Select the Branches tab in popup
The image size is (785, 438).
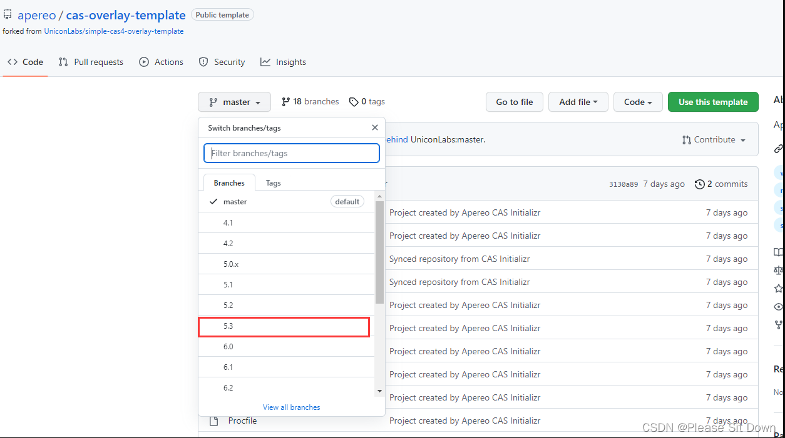click(x=229, y=183)
